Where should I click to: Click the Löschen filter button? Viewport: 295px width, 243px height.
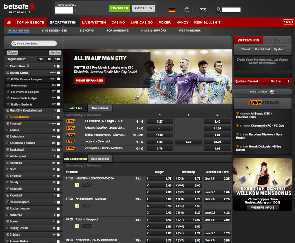tap(55, 53)
